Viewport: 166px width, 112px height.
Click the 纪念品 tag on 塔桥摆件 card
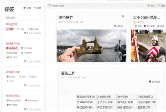(118, 26)
